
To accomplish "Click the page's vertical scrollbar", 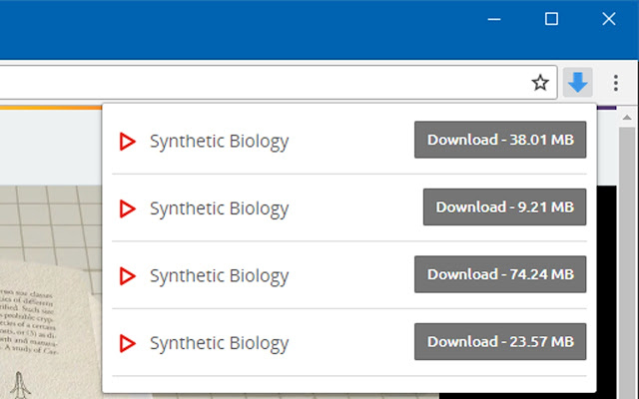I will 628,249.
